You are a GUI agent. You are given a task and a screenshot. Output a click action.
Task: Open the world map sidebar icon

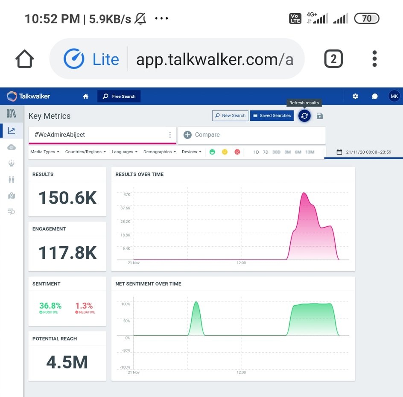pyautogui.click(x=11, y=196)
